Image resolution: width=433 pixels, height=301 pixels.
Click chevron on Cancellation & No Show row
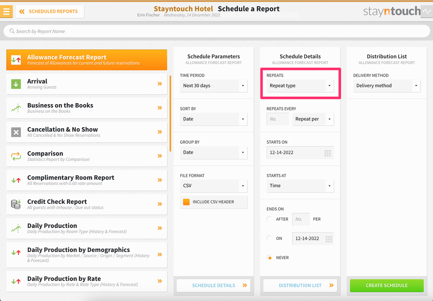coord(160,132)
